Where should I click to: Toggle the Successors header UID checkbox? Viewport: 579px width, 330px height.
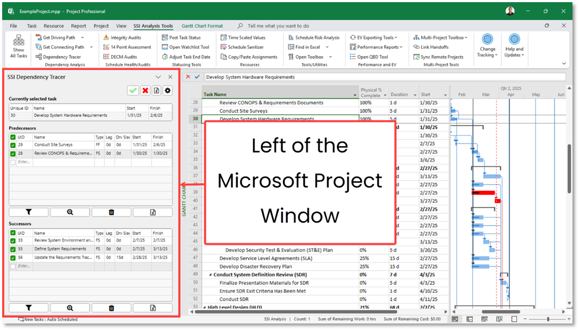(x=13, y=233)
